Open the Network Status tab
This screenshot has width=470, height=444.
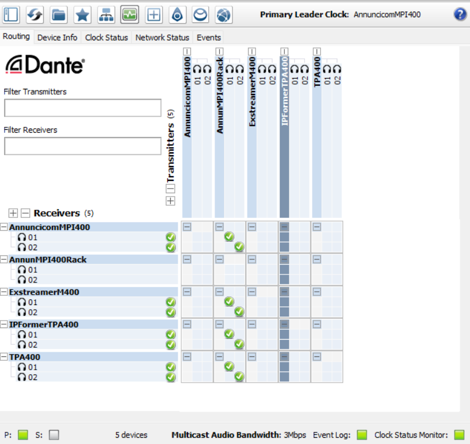pos(162,37)
